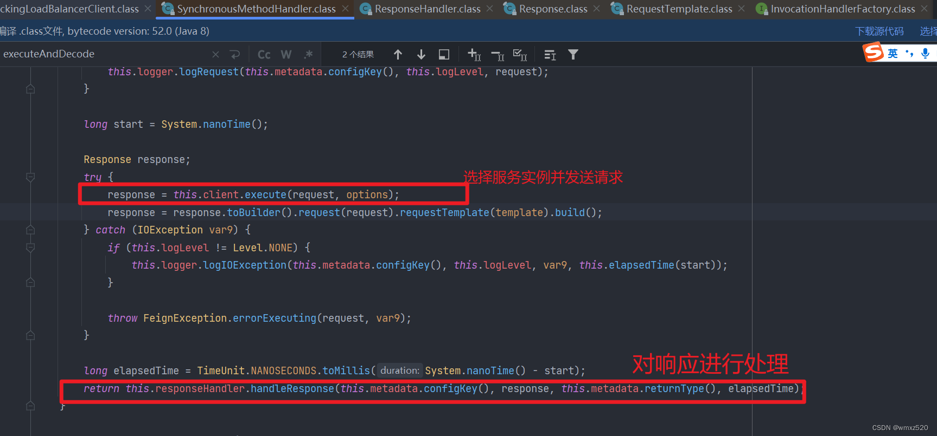Screen dimensions: 937x436
Task: Click 'requestTemplate' method call
Action: click(444, 212)
